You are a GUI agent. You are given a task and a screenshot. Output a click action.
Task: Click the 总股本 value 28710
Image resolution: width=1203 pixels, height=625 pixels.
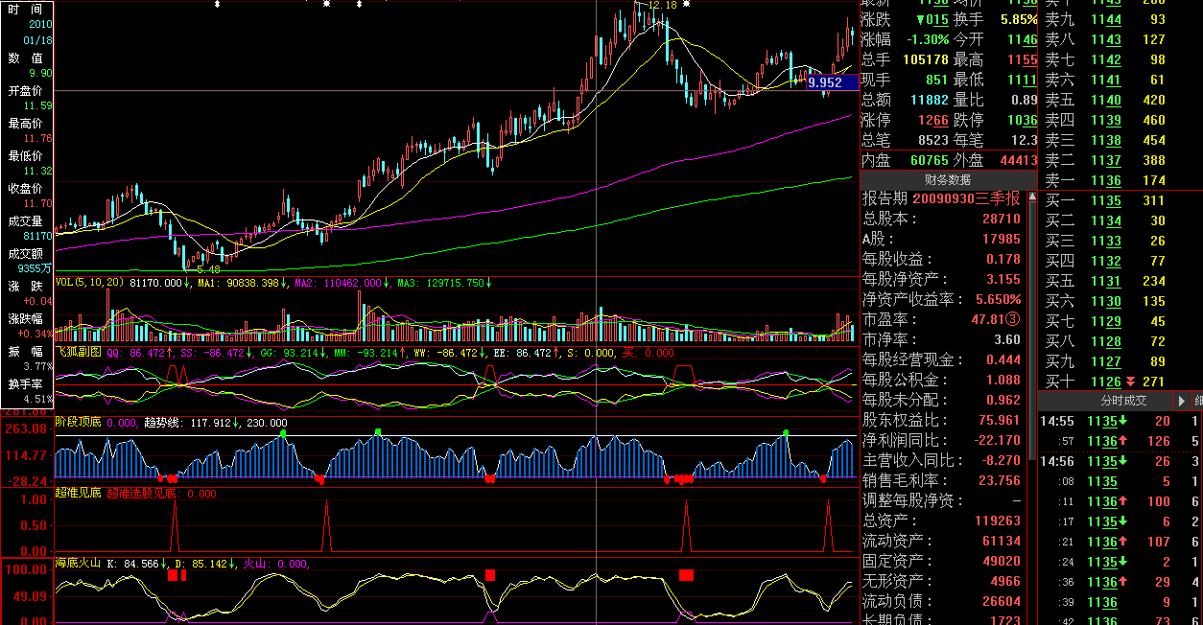point(1001,219)
